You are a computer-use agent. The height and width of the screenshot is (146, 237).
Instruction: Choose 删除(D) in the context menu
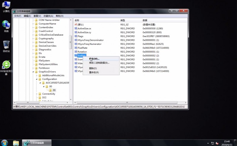click(101, 68)
